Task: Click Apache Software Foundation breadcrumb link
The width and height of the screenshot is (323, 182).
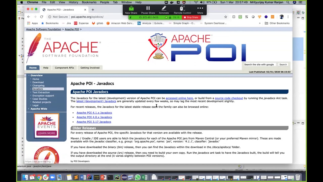Action: (x=44, y=29)
